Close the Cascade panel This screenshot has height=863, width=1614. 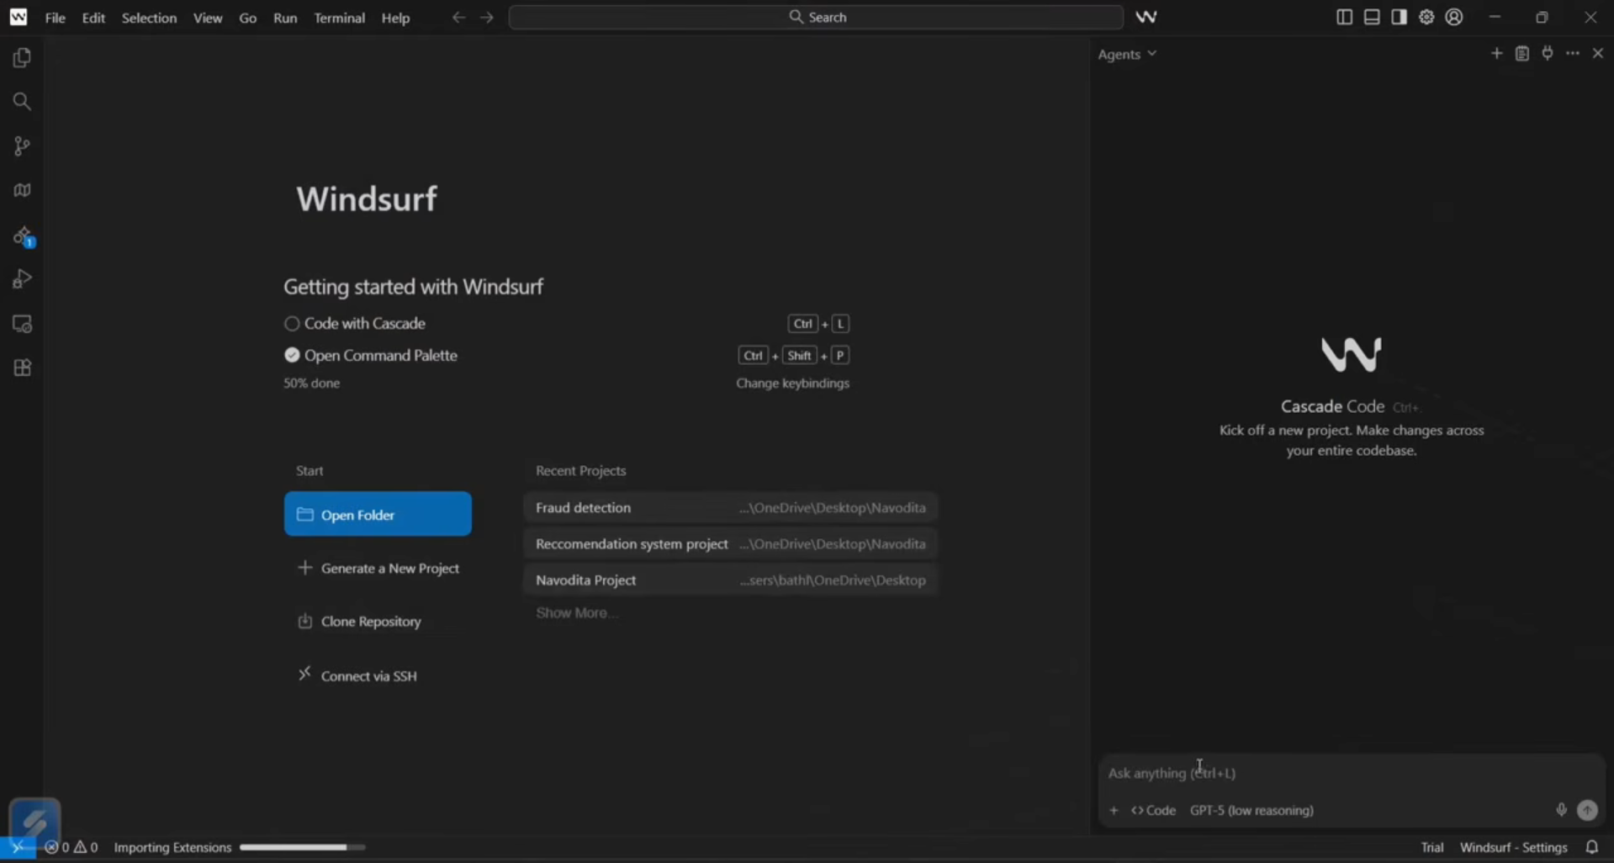(1598, 53)
